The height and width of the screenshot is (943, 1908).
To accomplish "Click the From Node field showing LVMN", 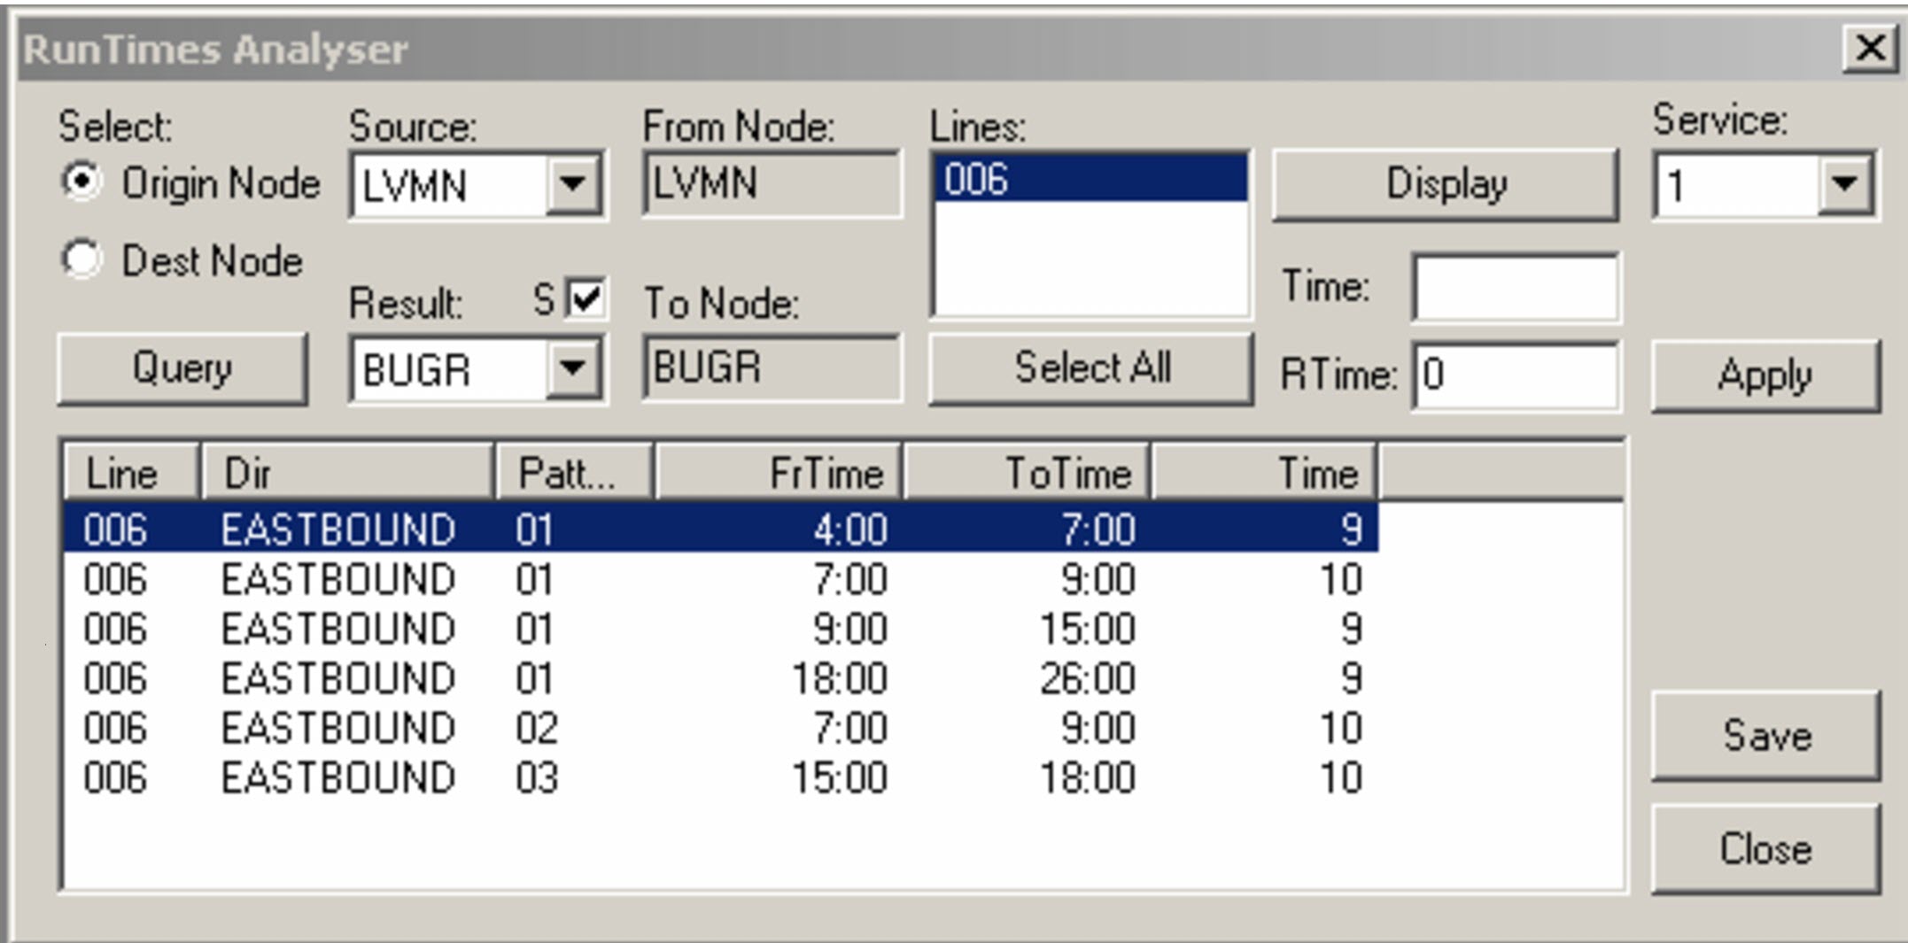I will point(771,184).
